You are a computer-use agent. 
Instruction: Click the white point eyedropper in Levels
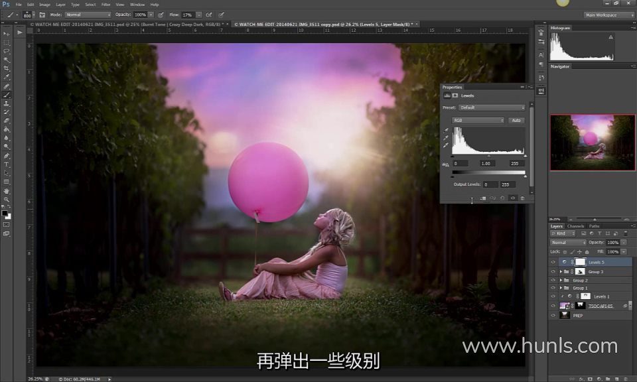446,145
